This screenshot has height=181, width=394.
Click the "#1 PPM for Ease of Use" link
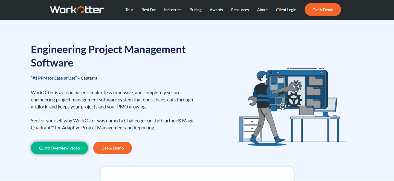pyautogui.click(x=54, y=78)
